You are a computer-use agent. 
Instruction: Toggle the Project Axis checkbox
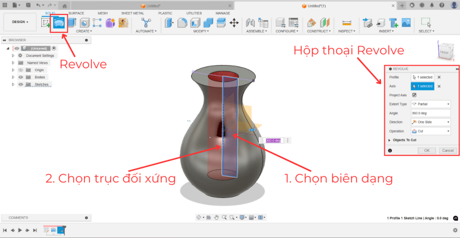pyautogui.click(x=414, y=95)
